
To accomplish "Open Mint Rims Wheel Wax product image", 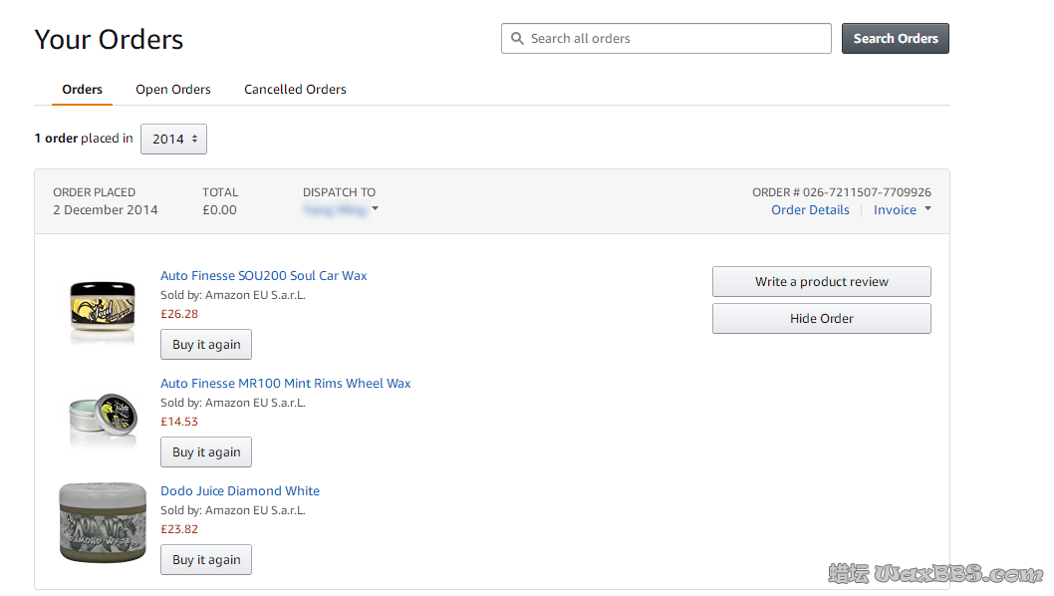I will click(x=103, y=417).
